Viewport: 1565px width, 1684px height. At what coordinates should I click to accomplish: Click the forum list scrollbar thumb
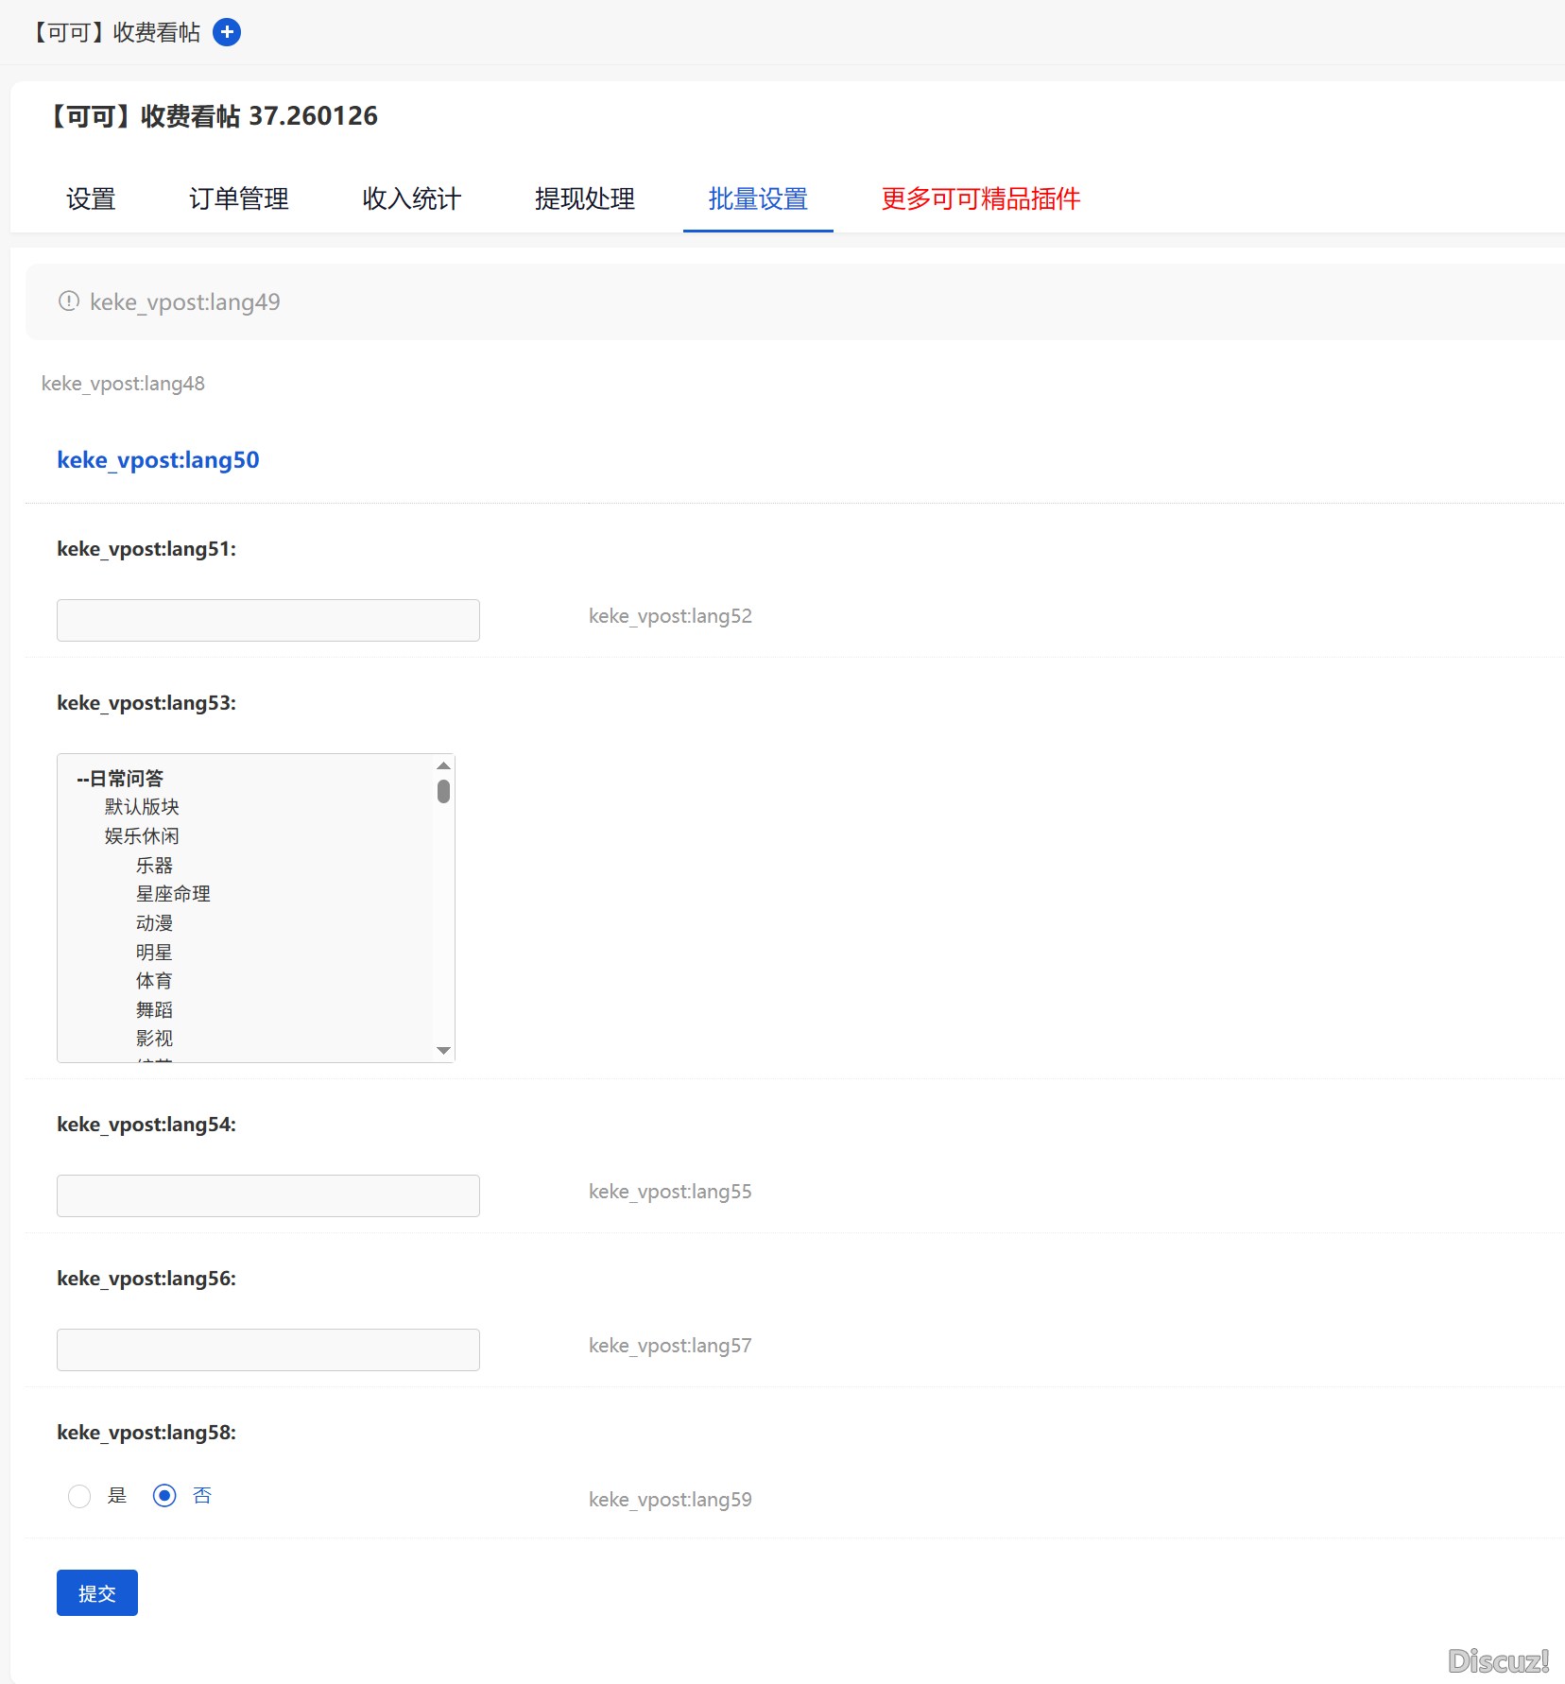click(443, 791)
